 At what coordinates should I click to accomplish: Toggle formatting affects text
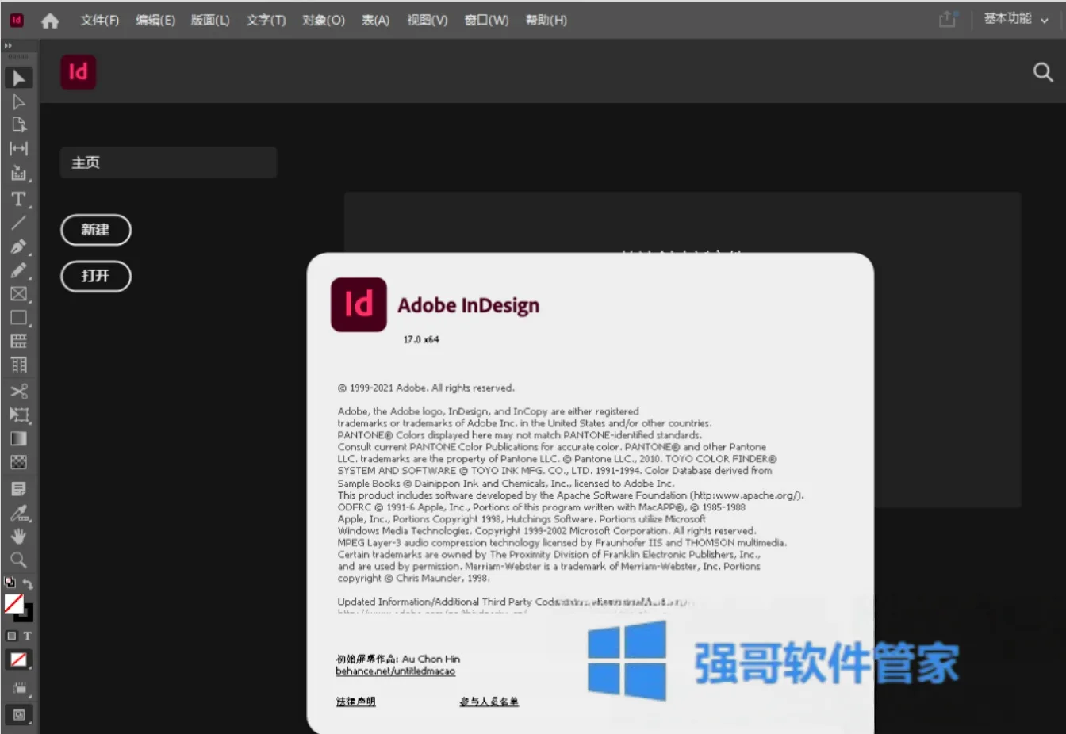click(27, 636)
